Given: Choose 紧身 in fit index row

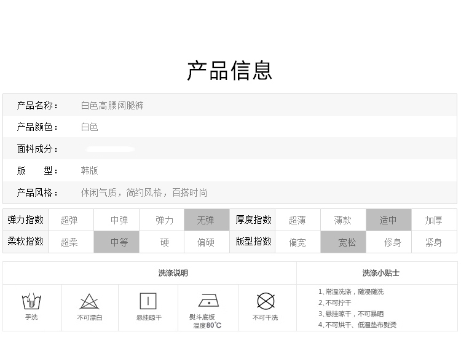Looking at the screenshot, I should [x=433, y=242].
